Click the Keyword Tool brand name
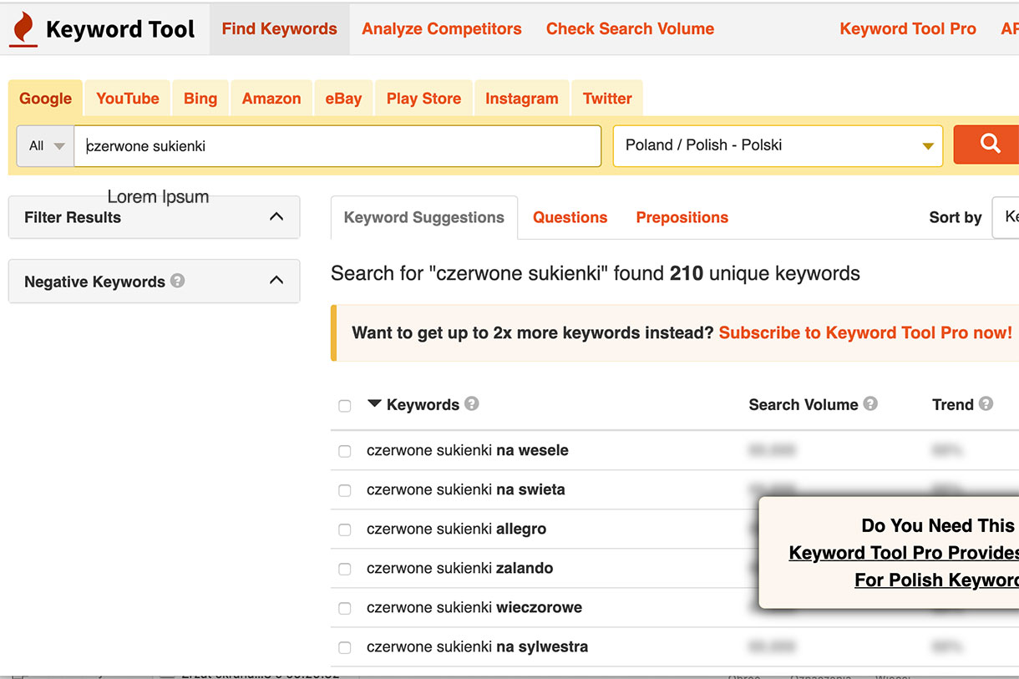 [120, 29]
